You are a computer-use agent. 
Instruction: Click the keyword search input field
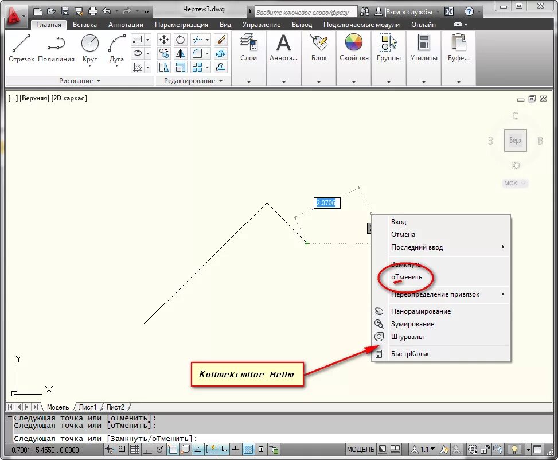point(305,12)
